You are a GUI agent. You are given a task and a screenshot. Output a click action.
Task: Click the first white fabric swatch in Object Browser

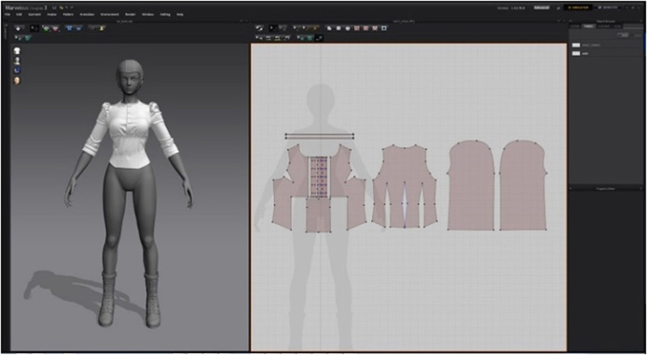click(576, 45)
